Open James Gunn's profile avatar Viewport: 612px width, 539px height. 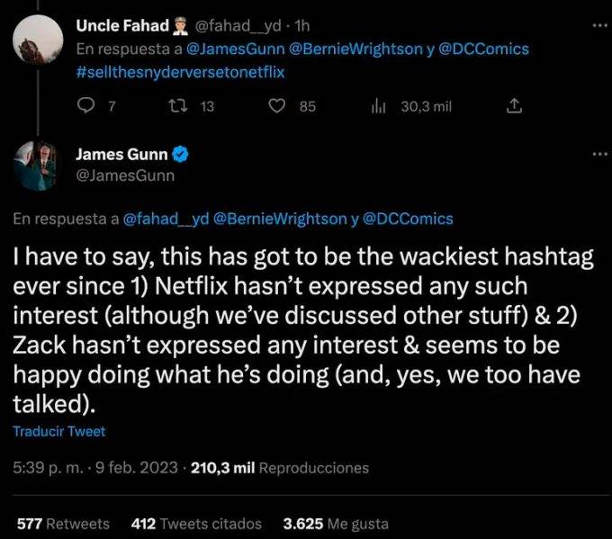pyautogui.click(x=37, y=166)
